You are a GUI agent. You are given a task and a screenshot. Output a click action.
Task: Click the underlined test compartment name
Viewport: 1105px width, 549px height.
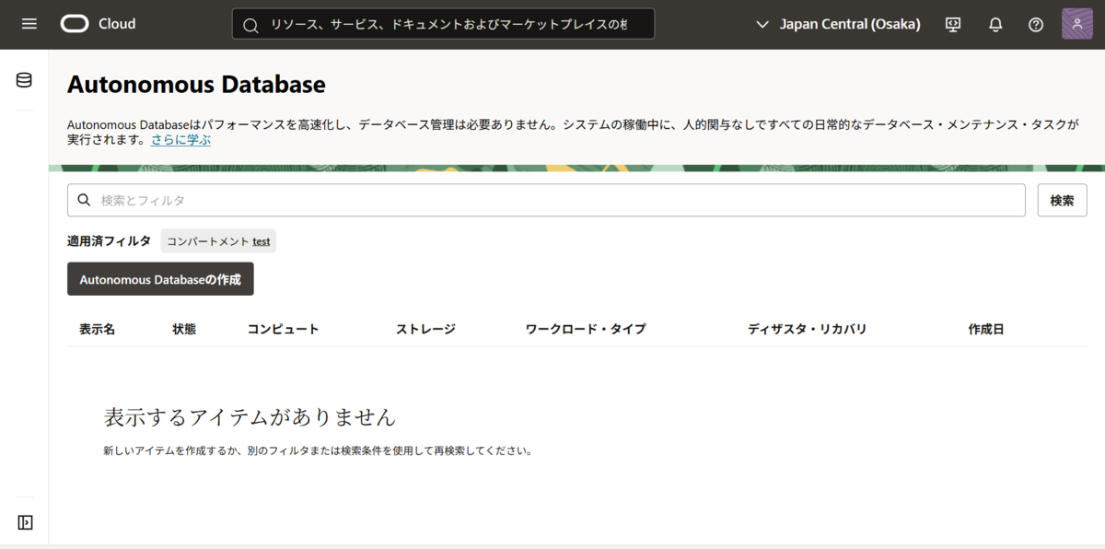pyautogui.click(x=262, y=241)
